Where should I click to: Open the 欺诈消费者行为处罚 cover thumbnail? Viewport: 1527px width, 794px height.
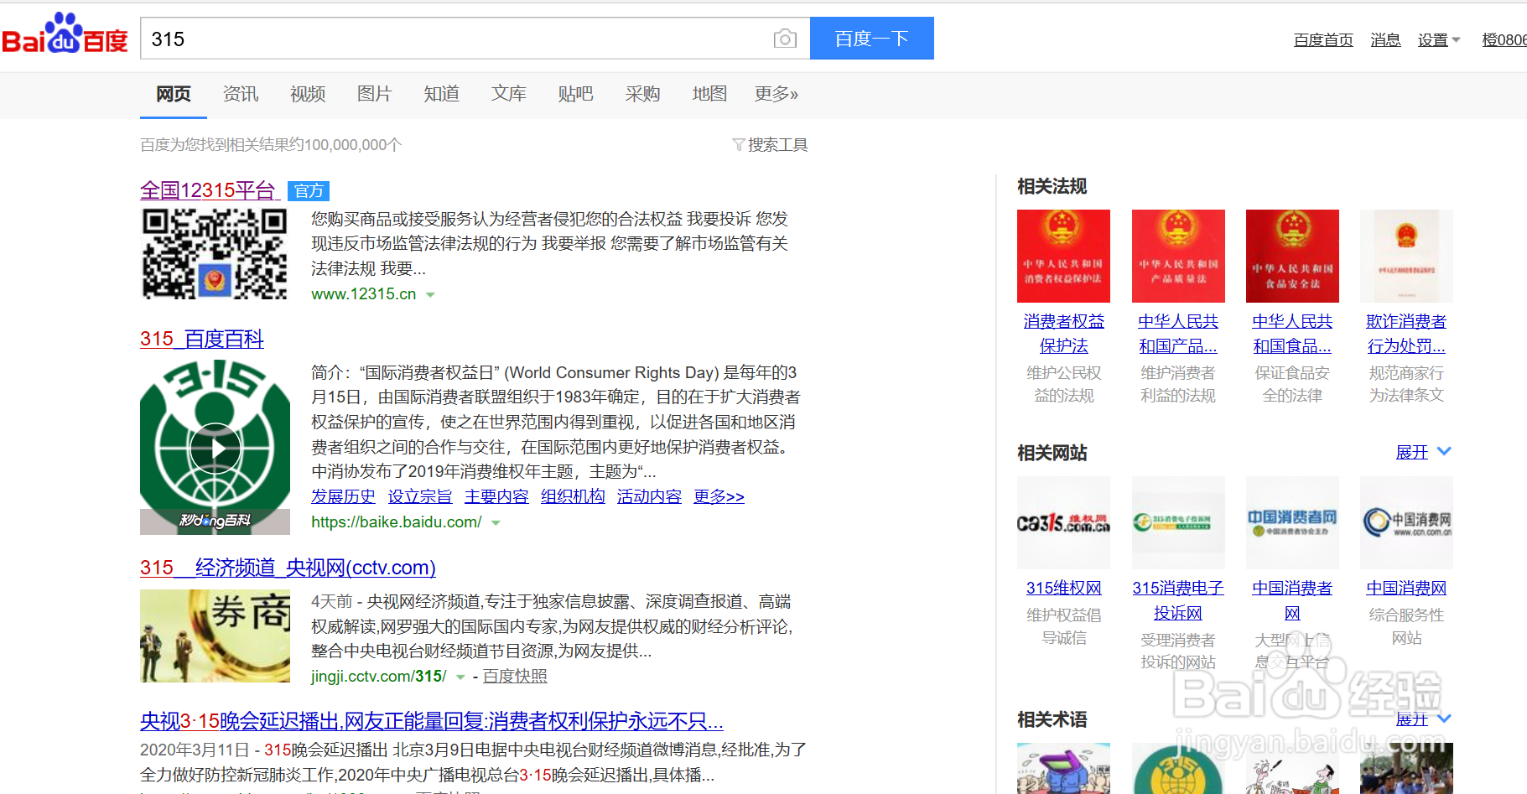tap(1406, 256)
